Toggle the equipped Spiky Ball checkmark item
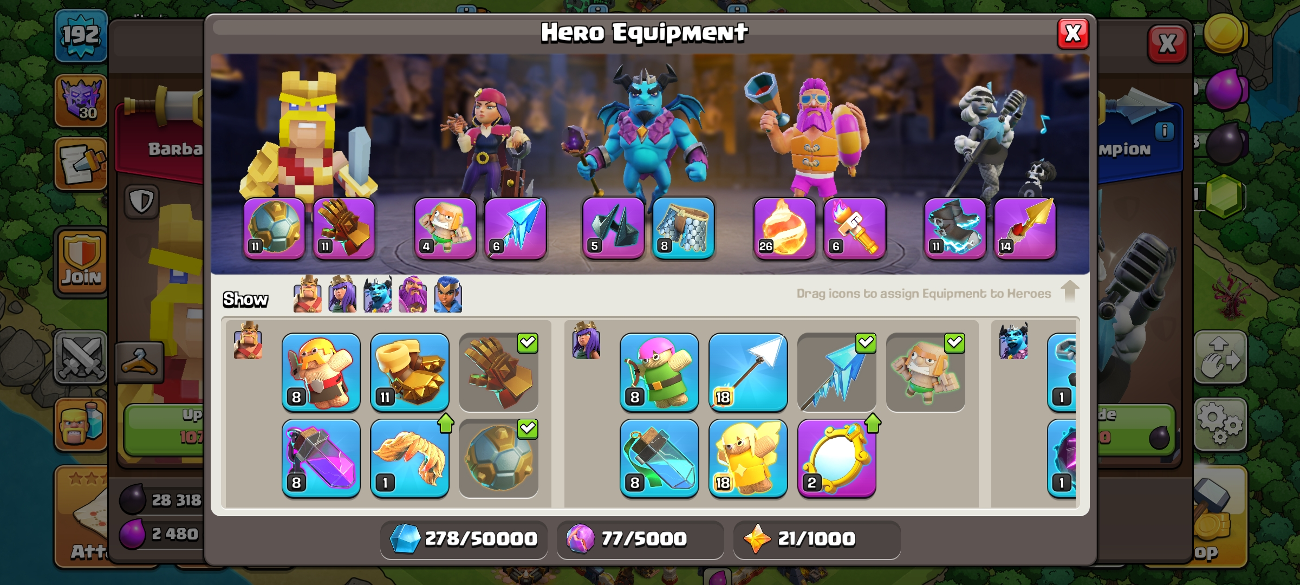Viewport: 1300px width, 585px height. tap(499, 458)
